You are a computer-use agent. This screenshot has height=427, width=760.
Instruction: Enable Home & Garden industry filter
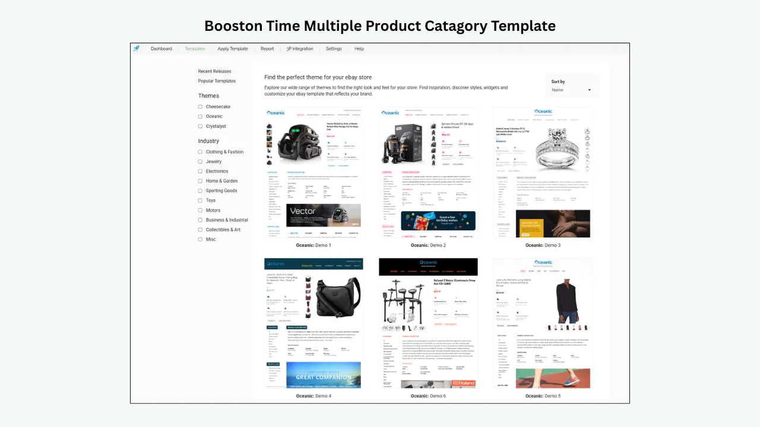(200, 181)
